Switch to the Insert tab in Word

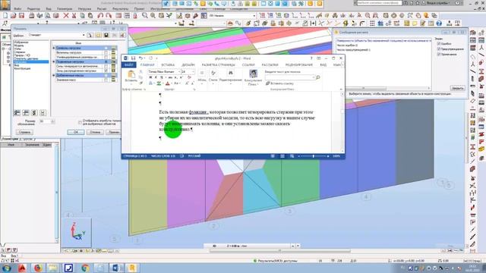pyautogui.click(x=168, y=65)
